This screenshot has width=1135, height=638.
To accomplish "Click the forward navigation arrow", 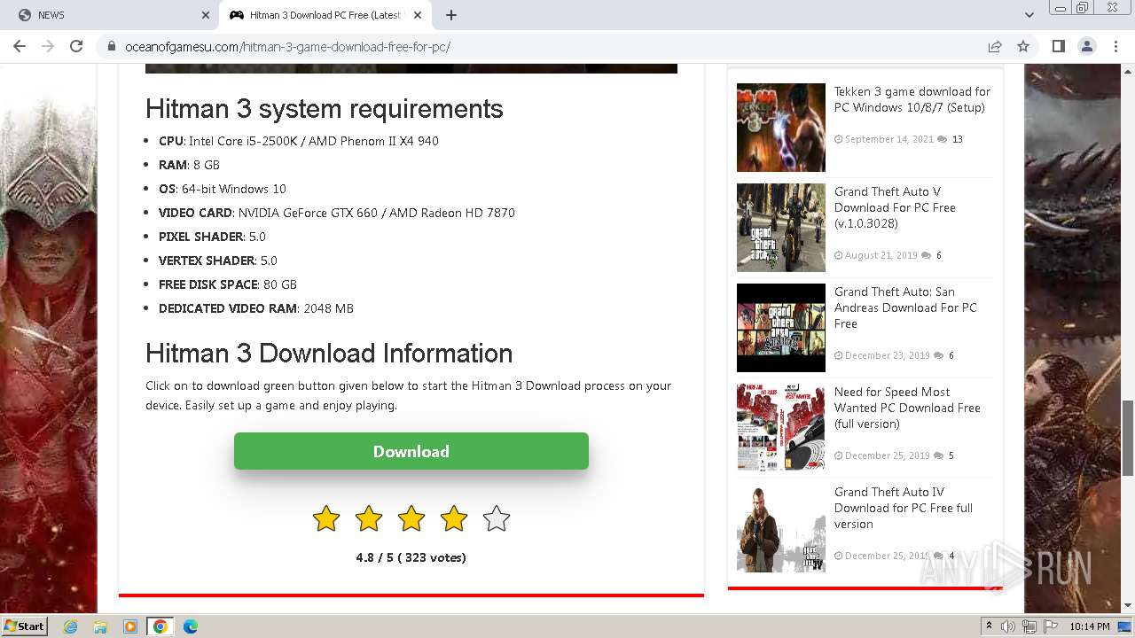I will tap(48, 46).
